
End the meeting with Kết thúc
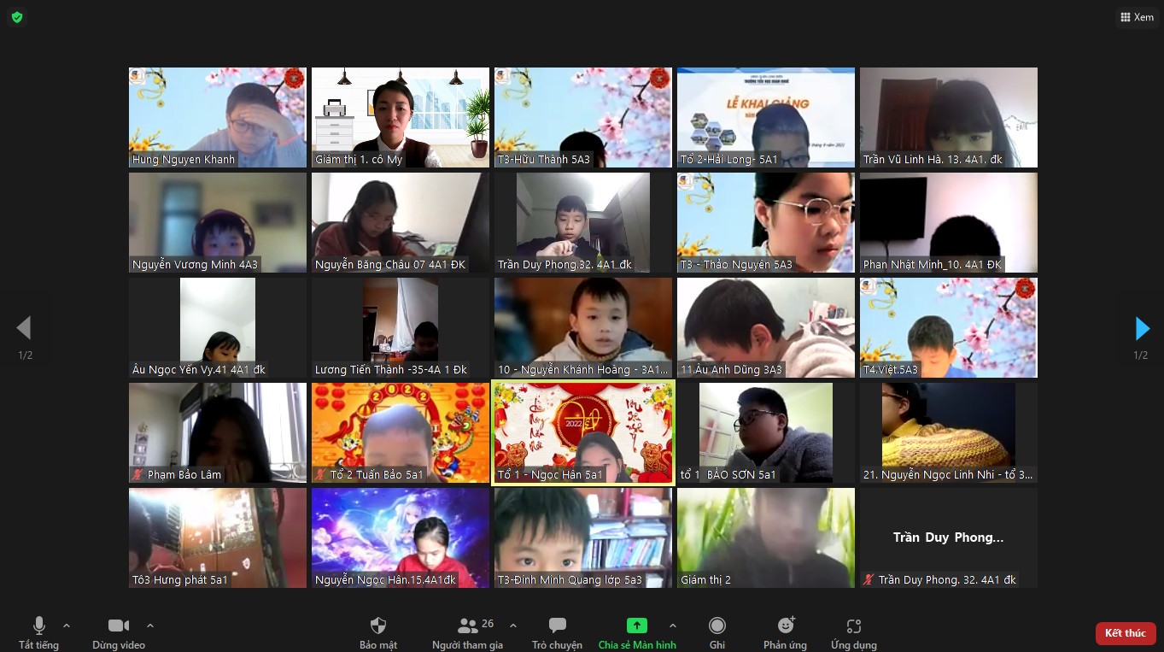coord(1125,633)
